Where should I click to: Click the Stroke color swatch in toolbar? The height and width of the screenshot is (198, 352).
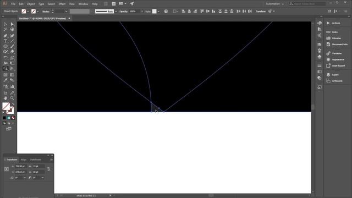(10, 111)
